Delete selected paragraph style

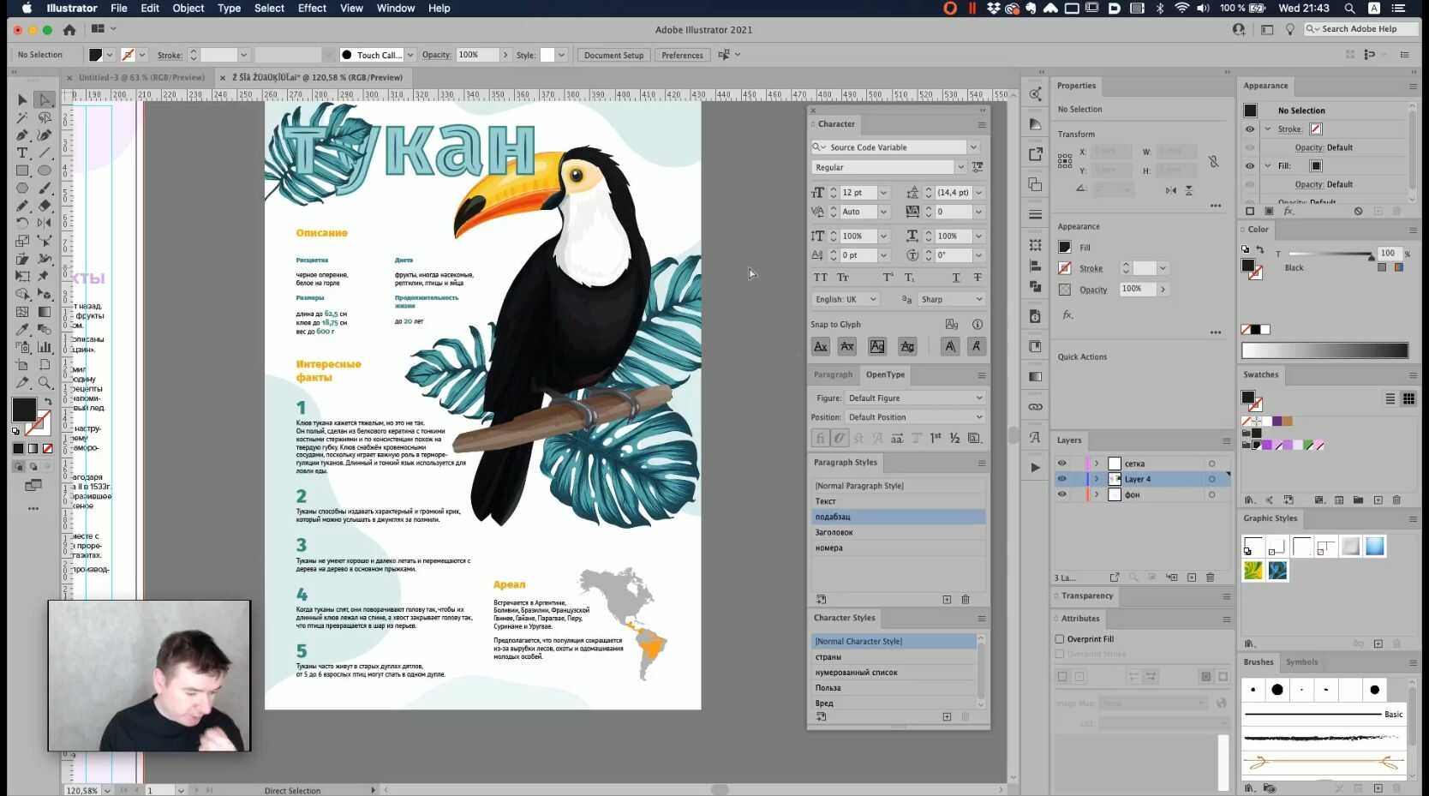coord(966,600)
